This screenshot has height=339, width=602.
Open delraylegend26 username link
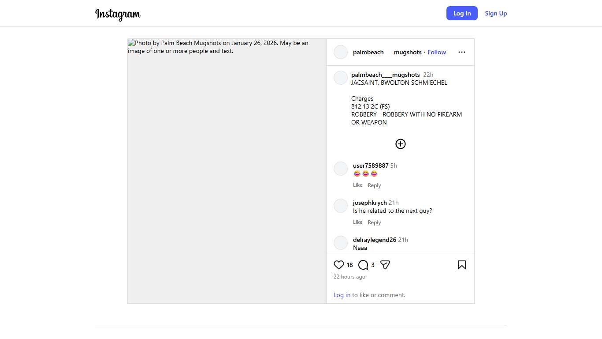(x=374, y=240)
